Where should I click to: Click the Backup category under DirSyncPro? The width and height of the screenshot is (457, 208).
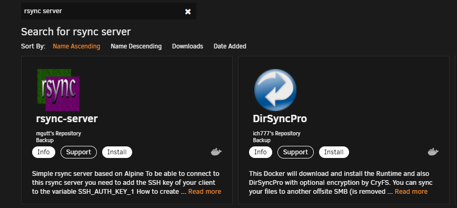(x=262, y=140)
